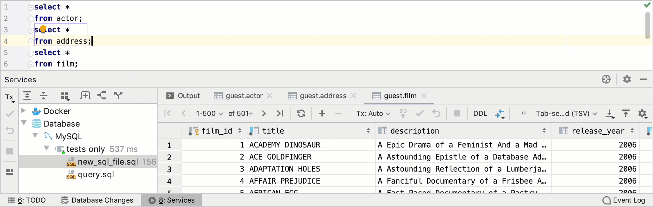Open Services panel settings gear
The image size is (653, 207).
[x=627, y=79]
